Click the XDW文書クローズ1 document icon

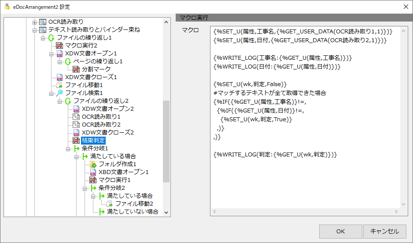point(59,77)
